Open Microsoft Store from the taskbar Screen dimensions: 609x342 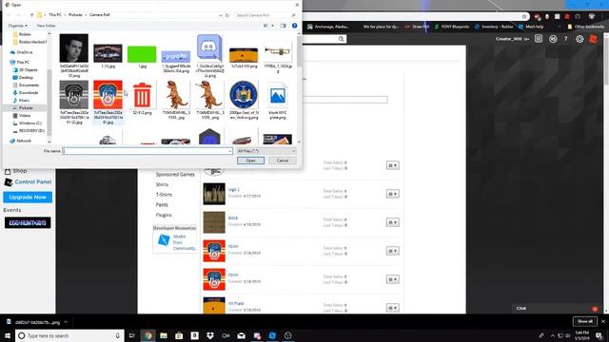[x=179, y=335]
